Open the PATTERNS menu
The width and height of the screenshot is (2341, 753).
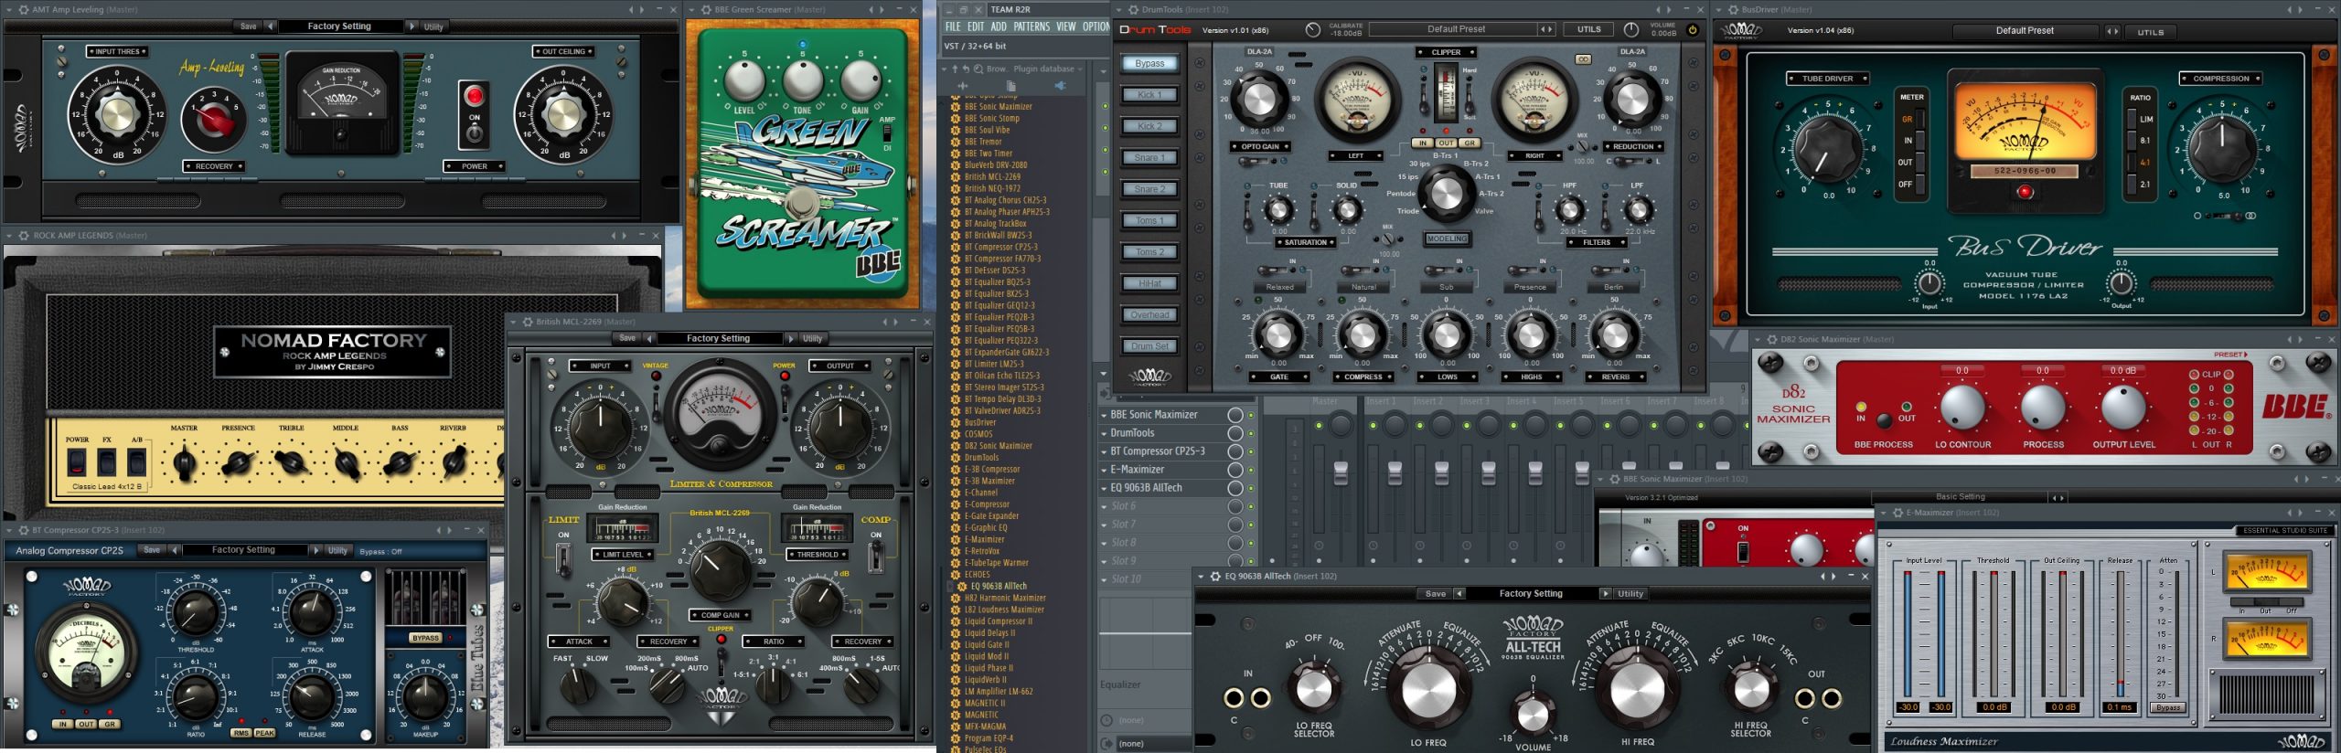pos(1032,27)
